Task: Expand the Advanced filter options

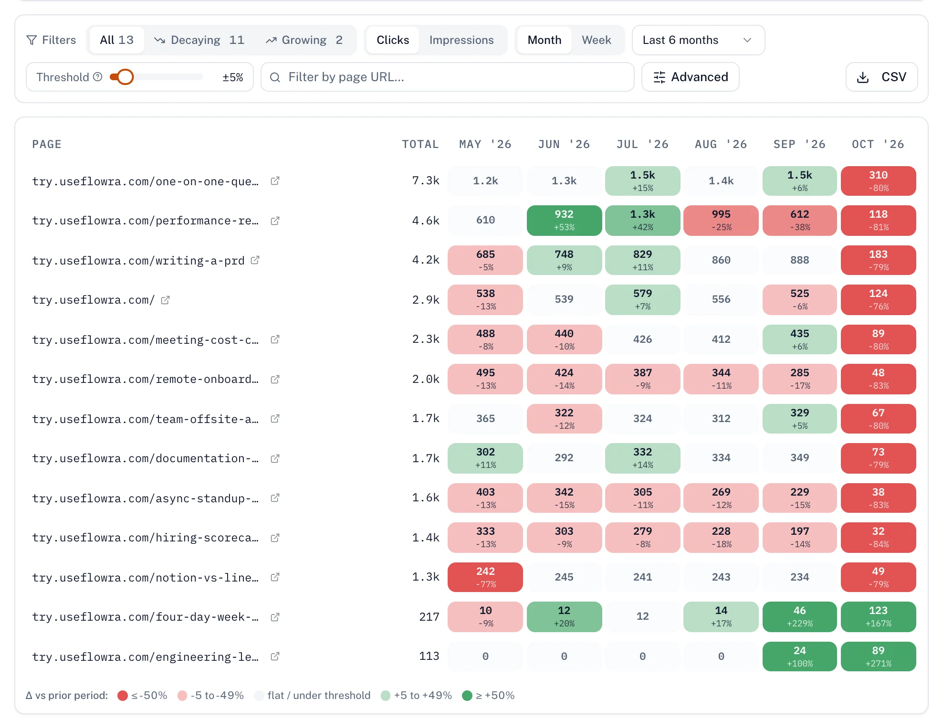Action: click(691, 77)
